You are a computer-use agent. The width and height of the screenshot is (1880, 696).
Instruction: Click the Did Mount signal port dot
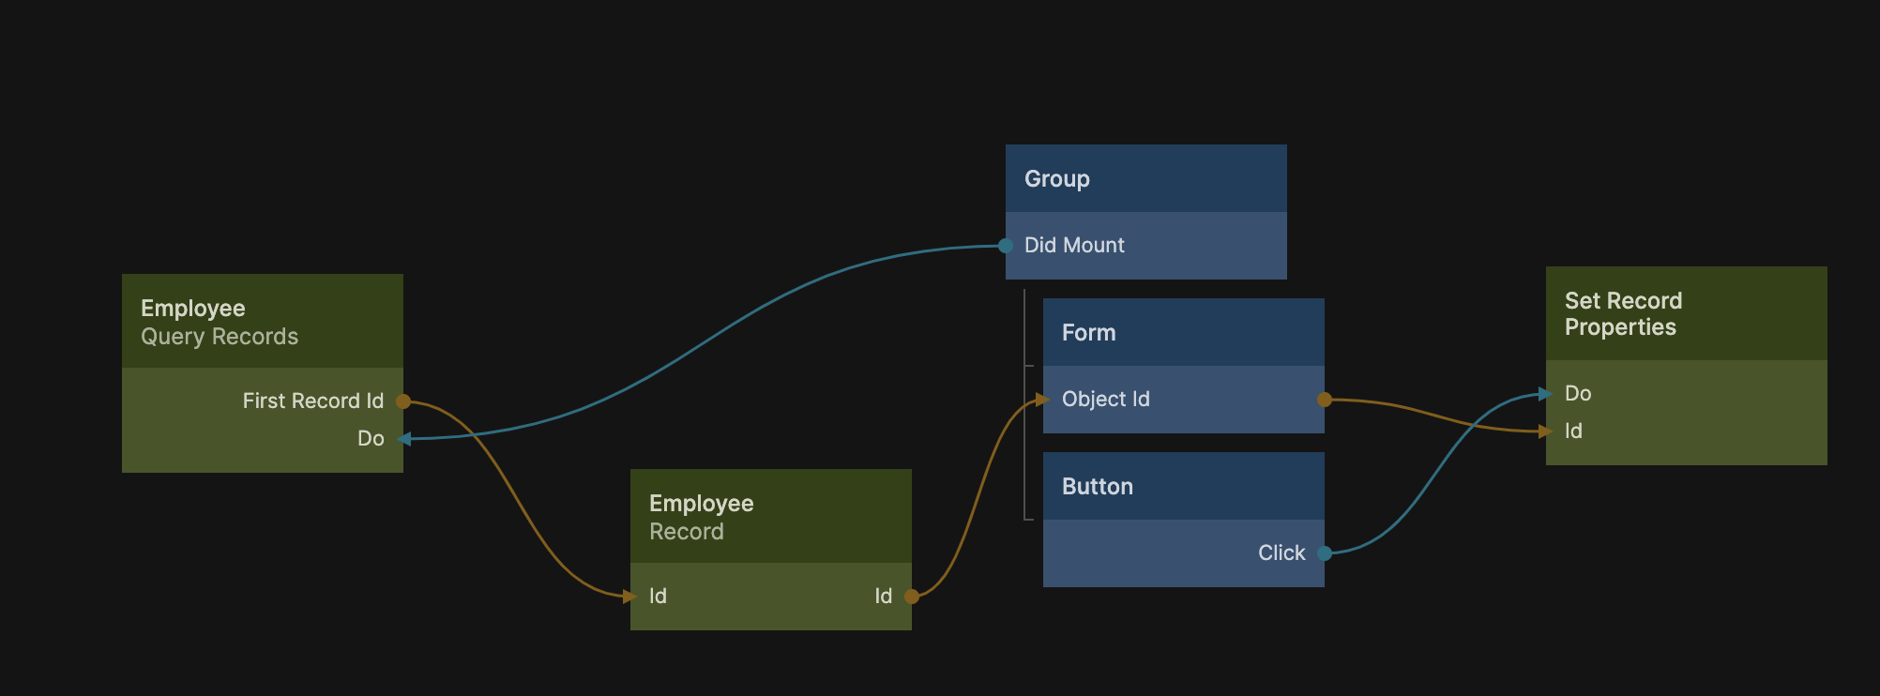click(x=1006, y=246)
